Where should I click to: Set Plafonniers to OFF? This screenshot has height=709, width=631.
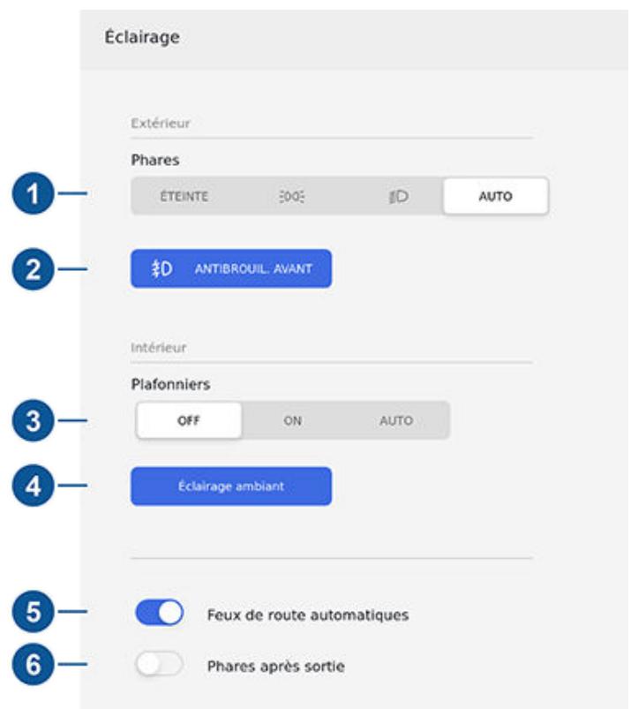pos(189,420)
